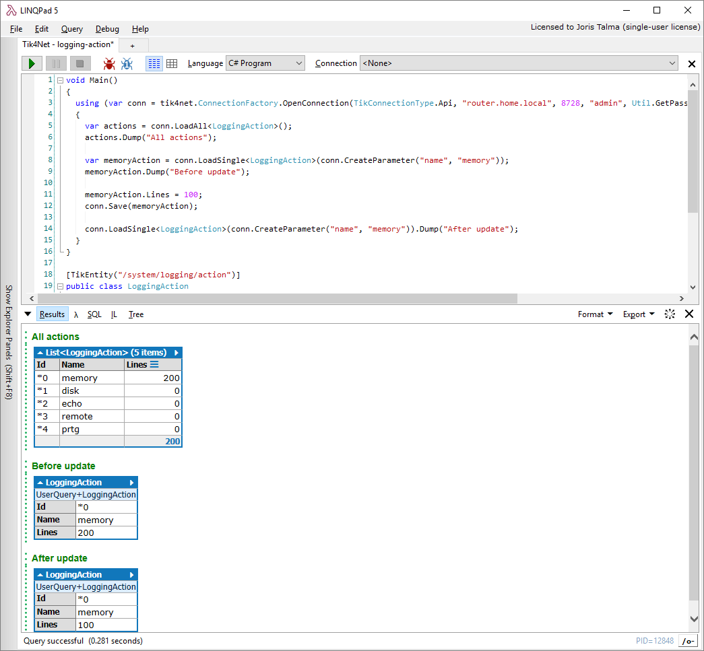Click the Show Explorer Panels sidebar
The width and height of the screenshot is (704, 651).
click(x=9, y=342)
